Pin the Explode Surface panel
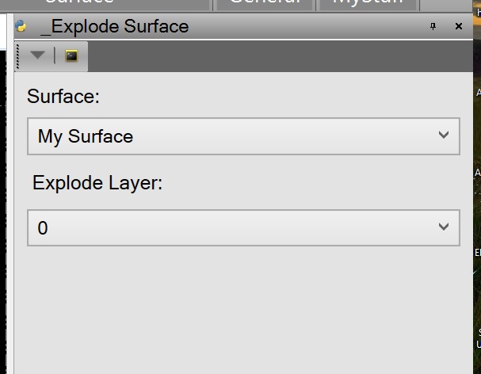481x374 pixels. tap(433, 26)
